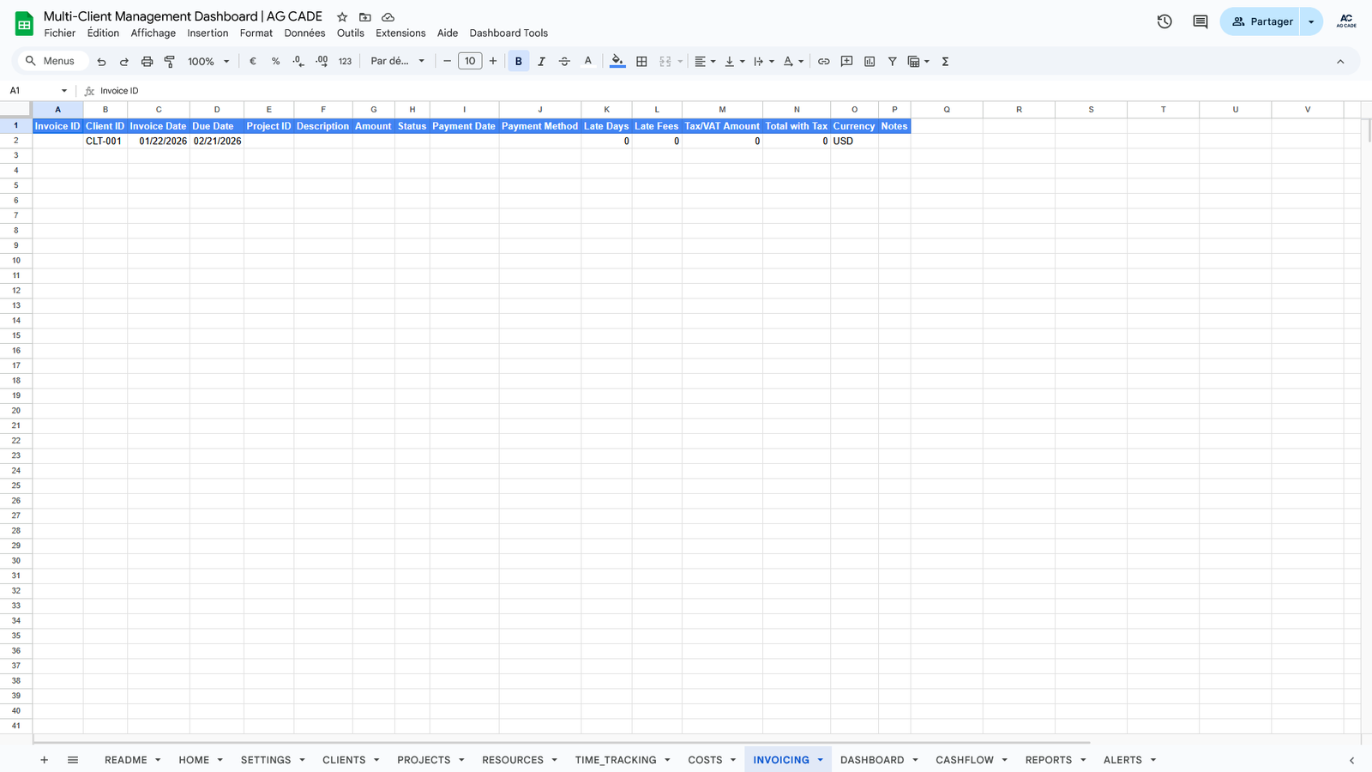Toggle bold formatting
Screen dimensions: 1372x772
coord(518,62)
